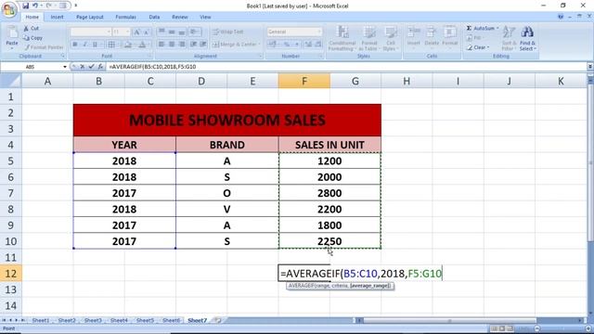Image resolution: width=594 pixels, height=334 pixels.
Task: Select column F header
Action: click(304, 81)
